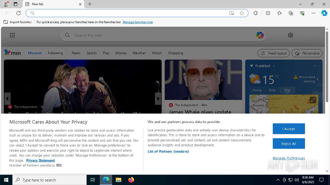
Task: Close the New tab tab
Action: (80, 4)
